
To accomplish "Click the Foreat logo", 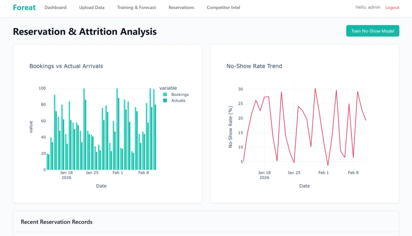I will click(x=24, y=8).
